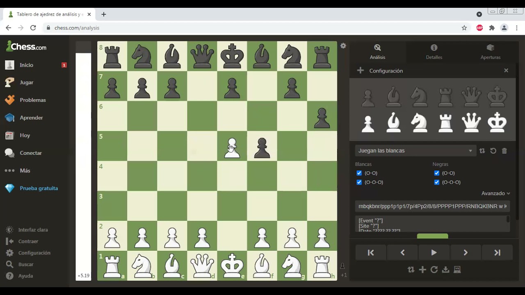525x295 pixels.
Task: Click the black pawn on f5
Action: pyautogui.click(x=262, y=147)
